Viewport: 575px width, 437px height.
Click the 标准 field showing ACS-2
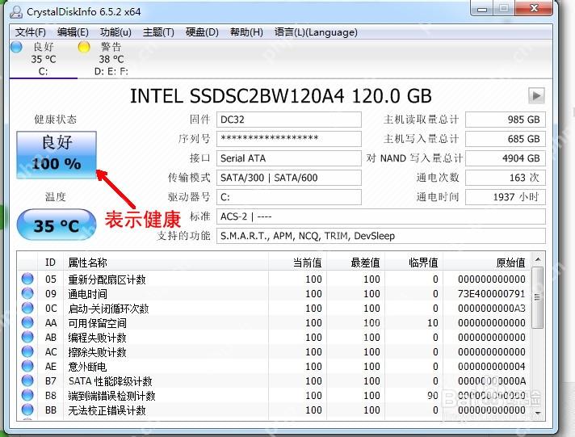381,216
